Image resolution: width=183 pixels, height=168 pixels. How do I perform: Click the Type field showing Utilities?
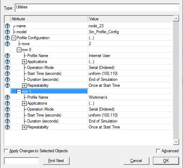coord(97,8)
